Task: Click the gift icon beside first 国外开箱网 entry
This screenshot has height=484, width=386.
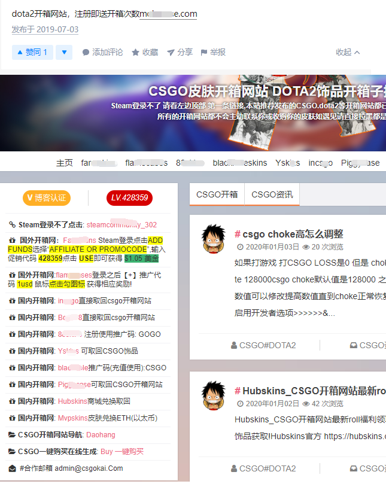Action: [x=12, y=240]
